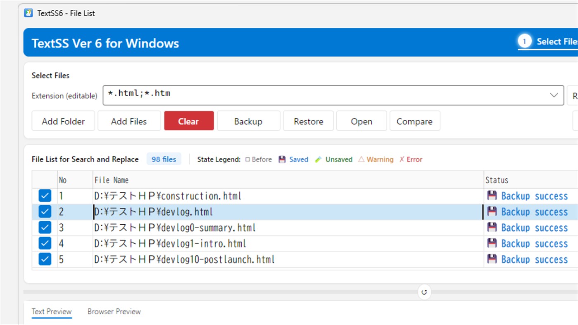Click into the extension filter text field
The image size is (578, 325).
pyautogui.click(x=324, y=95)
